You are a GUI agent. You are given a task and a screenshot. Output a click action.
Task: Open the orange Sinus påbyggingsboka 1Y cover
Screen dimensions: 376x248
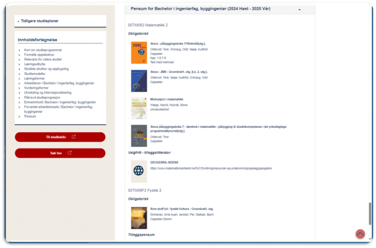(139, 52)
